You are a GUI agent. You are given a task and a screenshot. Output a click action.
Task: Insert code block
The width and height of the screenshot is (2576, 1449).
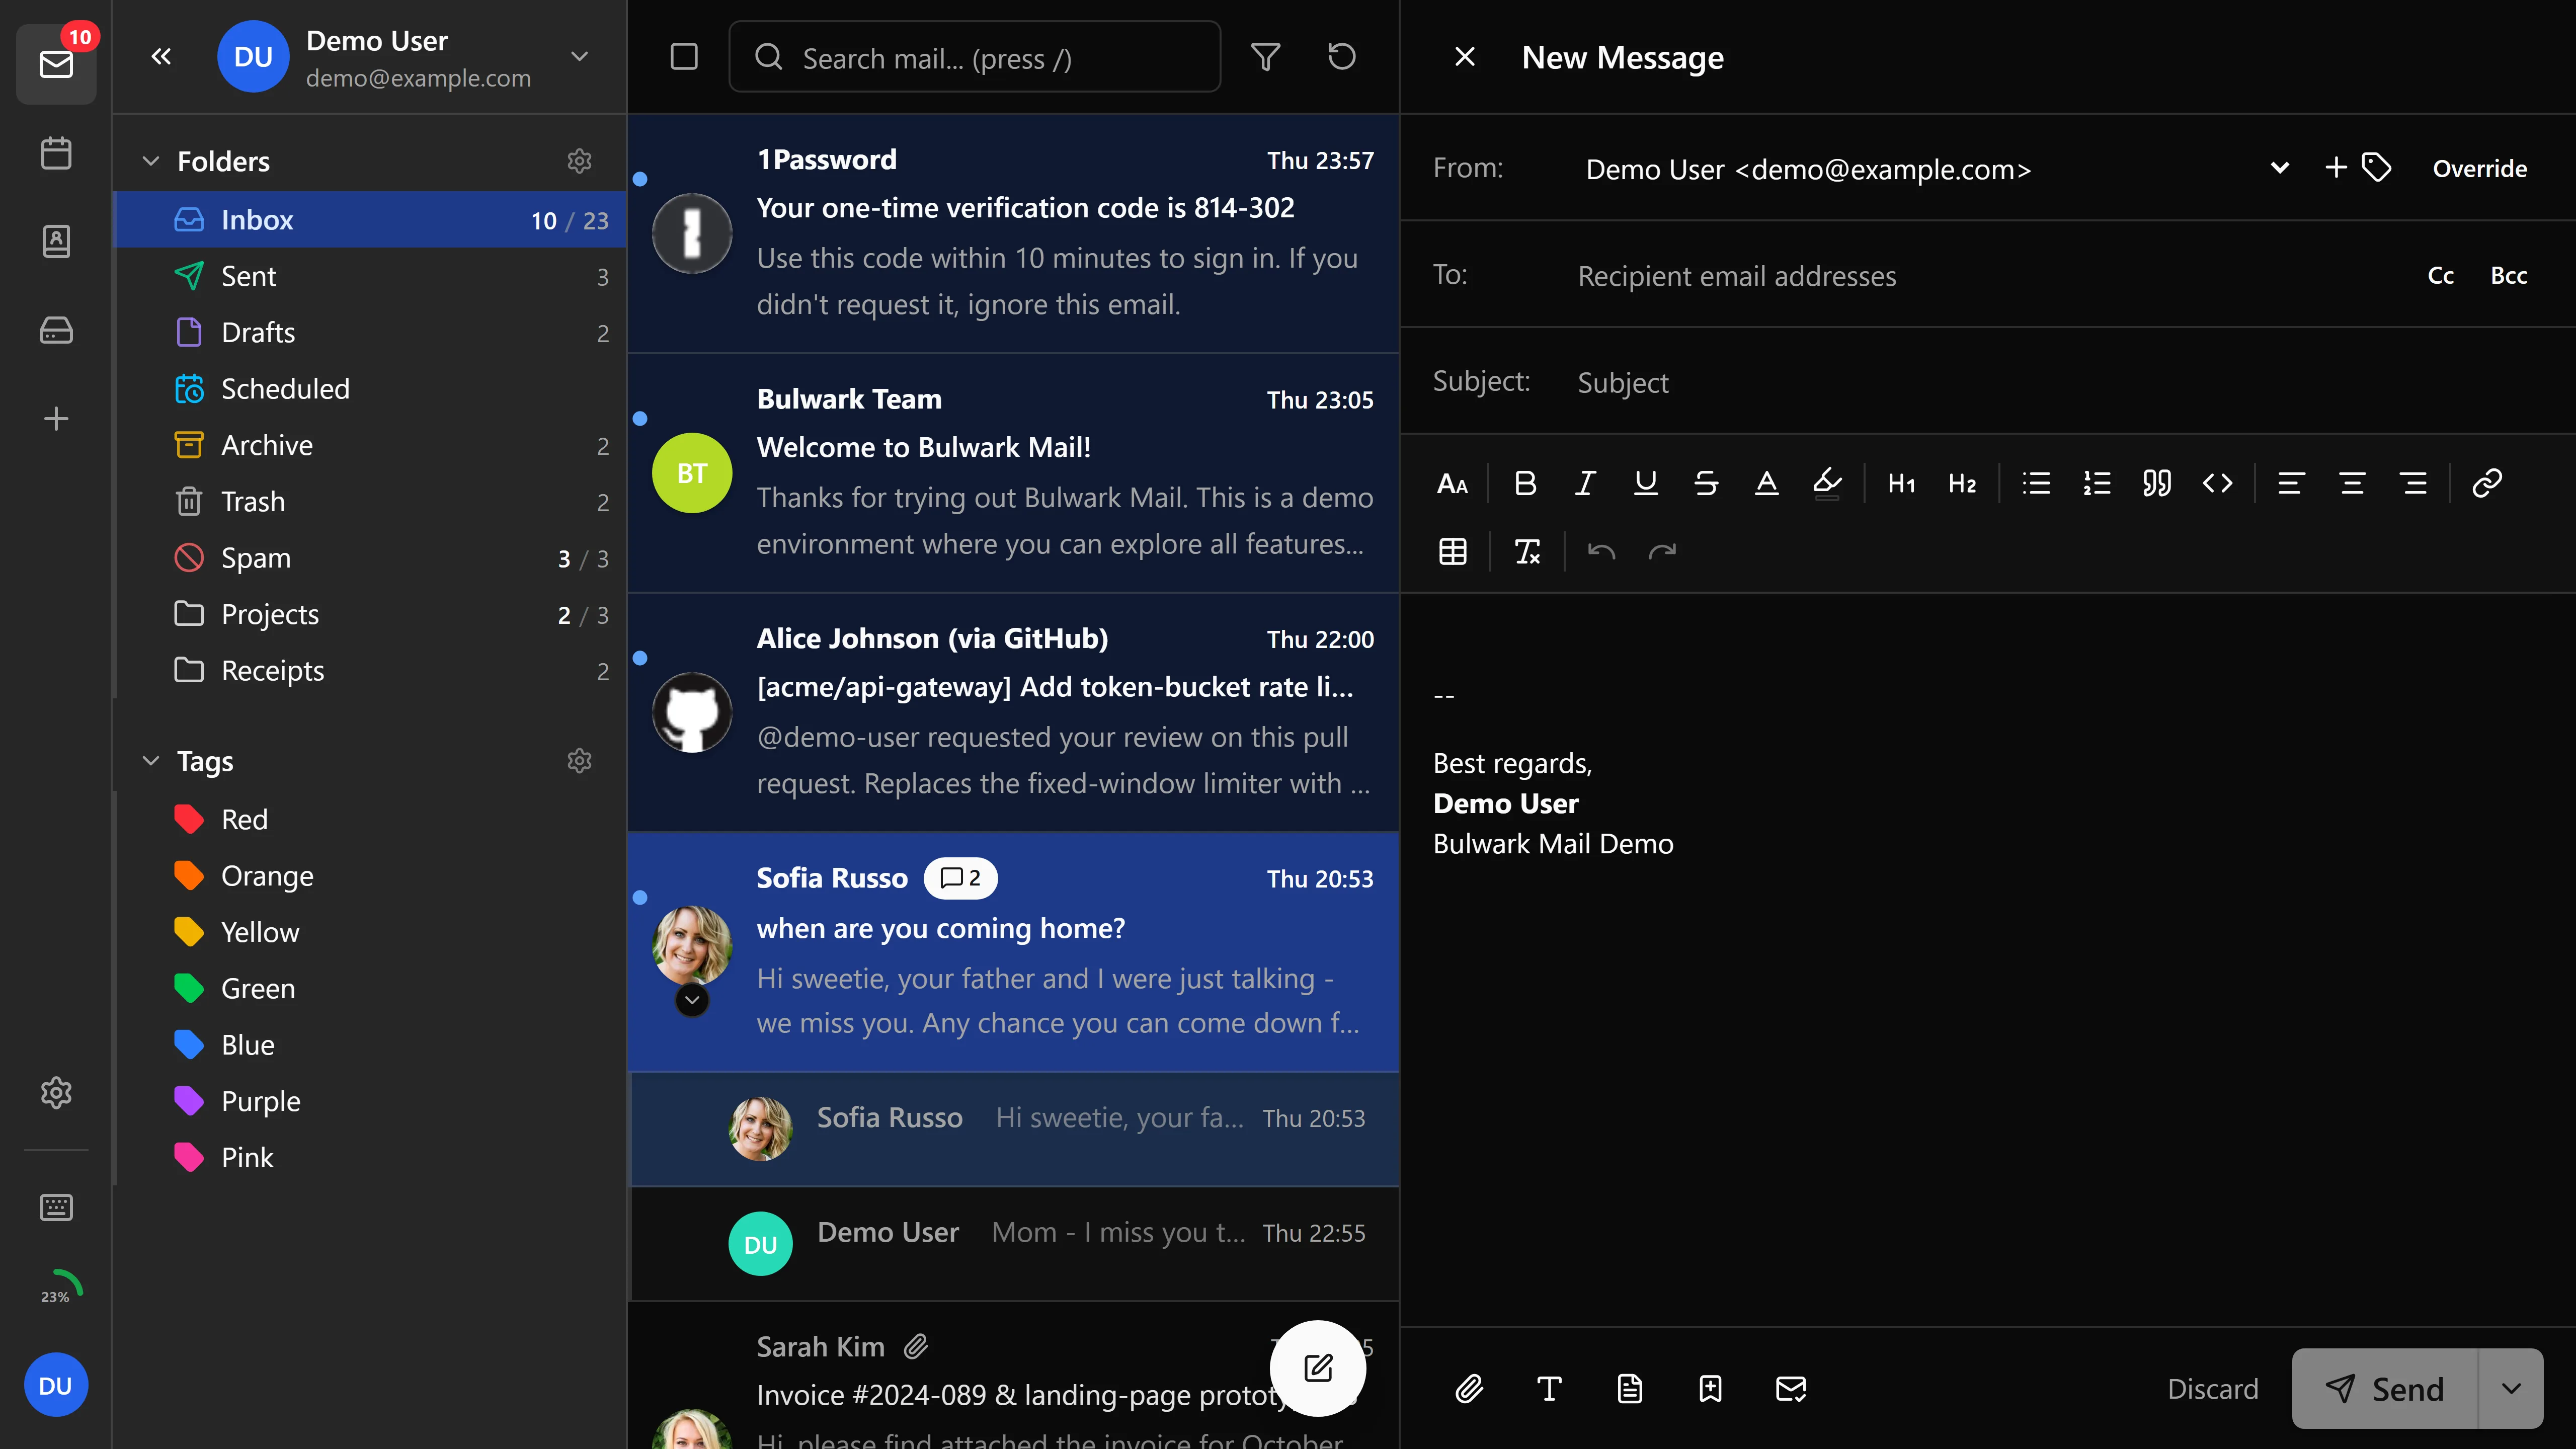coord(2217,484)
